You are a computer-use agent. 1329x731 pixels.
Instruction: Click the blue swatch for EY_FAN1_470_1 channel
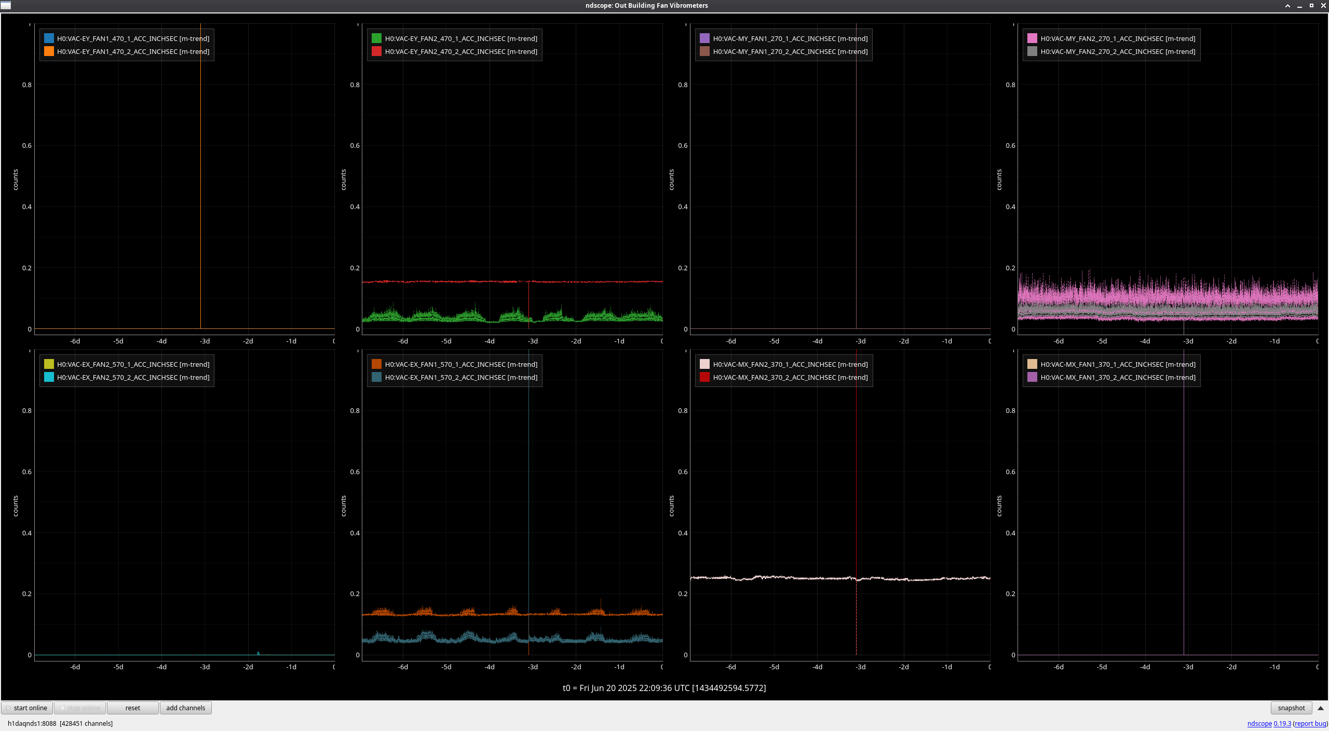49,38
